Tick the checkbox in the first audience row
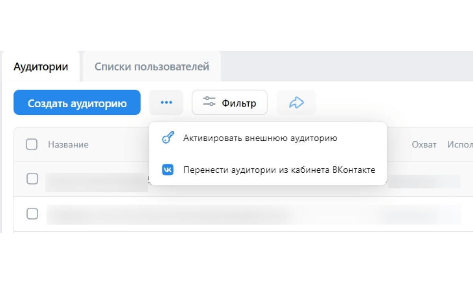473x284 pixels. (x=32, y=179)
